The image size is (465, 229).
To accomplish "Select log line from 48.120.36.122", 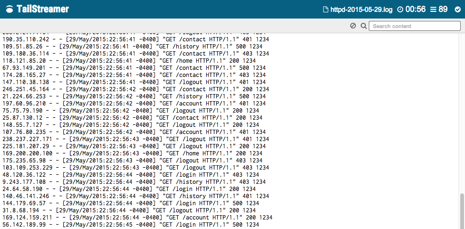I will pyautogui.click(x=131, y=174).
